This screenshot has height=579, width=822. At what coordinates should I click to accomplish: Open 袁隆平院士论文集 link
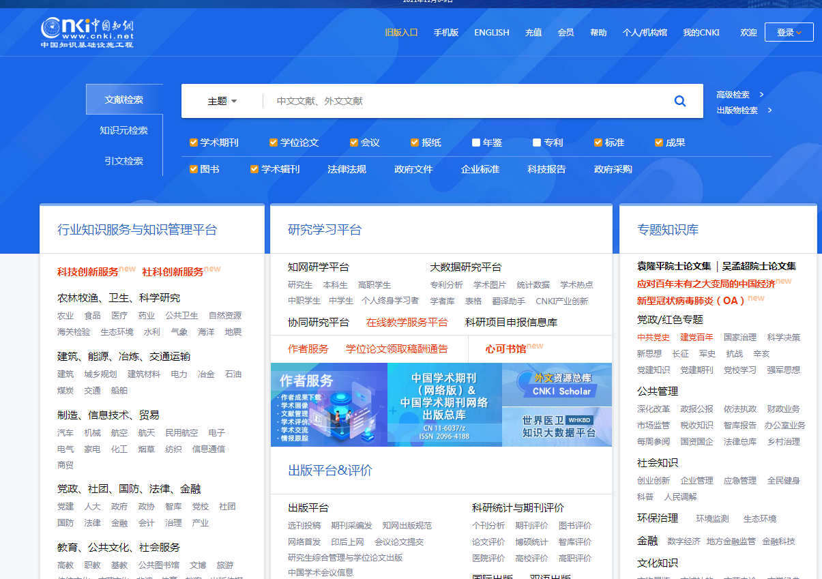click(674, 266)
